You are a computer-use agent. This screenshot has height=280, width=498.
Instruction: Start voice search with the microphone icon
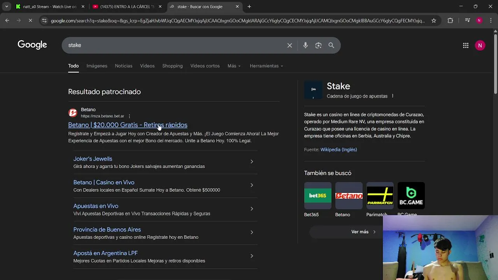pyautogui.click(x=305, y=45)
